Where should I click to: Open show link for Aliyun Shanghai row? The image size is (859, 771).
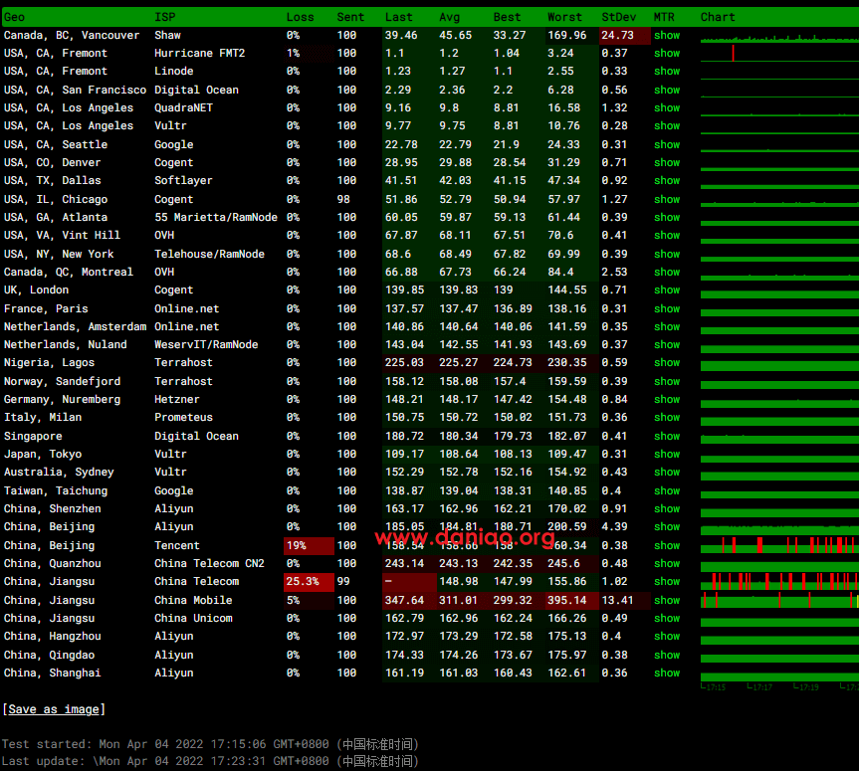coord(667,673)
